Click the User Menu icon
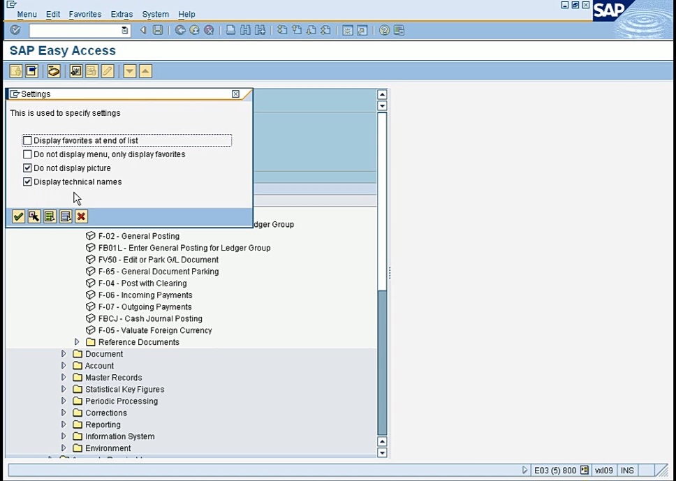This screenshot has width=676, height=481. pos(16,71)
